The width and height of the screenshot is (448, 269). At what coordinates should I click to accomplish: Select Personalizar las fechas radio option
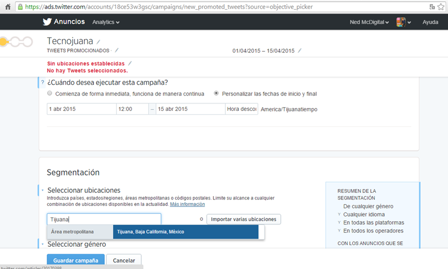pos(216,93)
